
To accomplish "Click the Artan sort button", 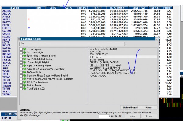I will pyautogui.click(x=133, y=116).
